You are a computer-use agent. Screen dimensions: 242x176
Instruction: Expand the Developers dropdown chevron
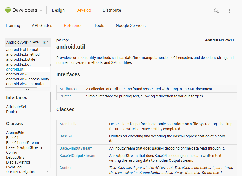point(41,10)
